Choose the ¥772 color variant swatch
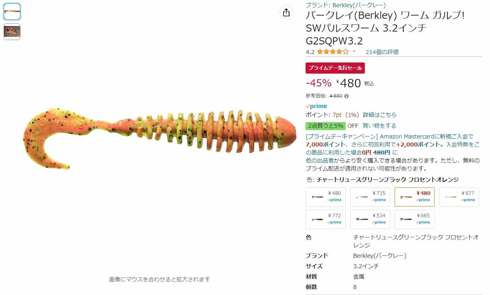This screenshot has width=490, height=295. [x=325, y=219]
